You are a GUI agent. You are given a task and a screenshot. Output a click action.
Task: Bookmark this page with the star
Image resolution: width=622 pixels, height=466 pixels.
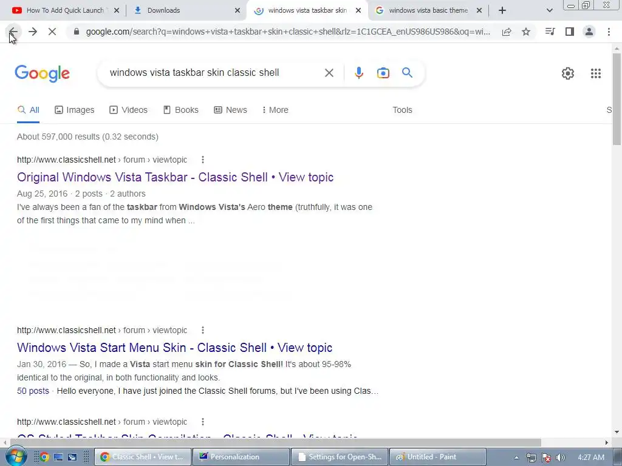(x=526, y=32)
